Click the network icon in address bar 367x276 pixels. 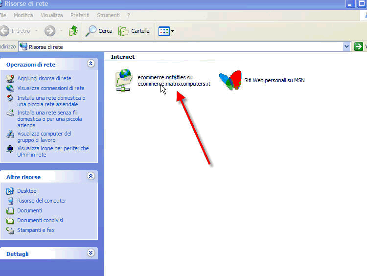tap(23, 46)
